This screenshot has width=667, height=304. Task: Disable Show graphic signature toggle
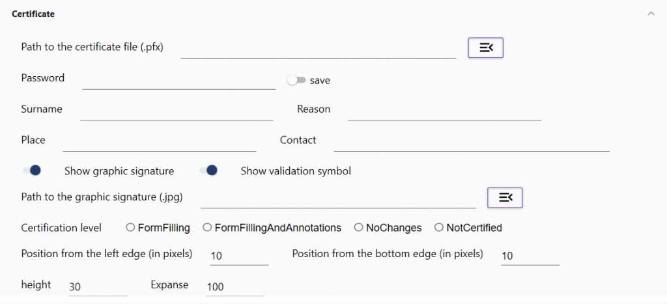[31, 171]
